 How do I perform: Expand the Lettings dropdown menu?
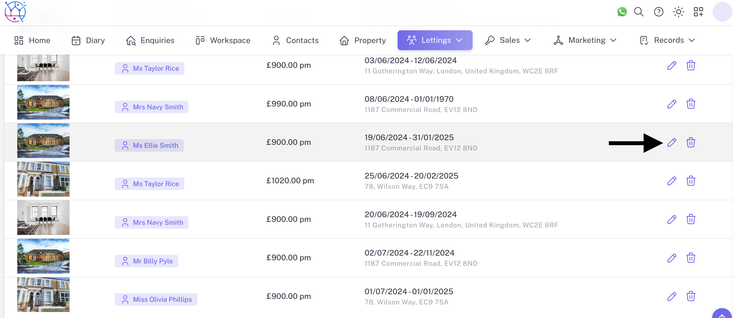click(x=435, y=40)
